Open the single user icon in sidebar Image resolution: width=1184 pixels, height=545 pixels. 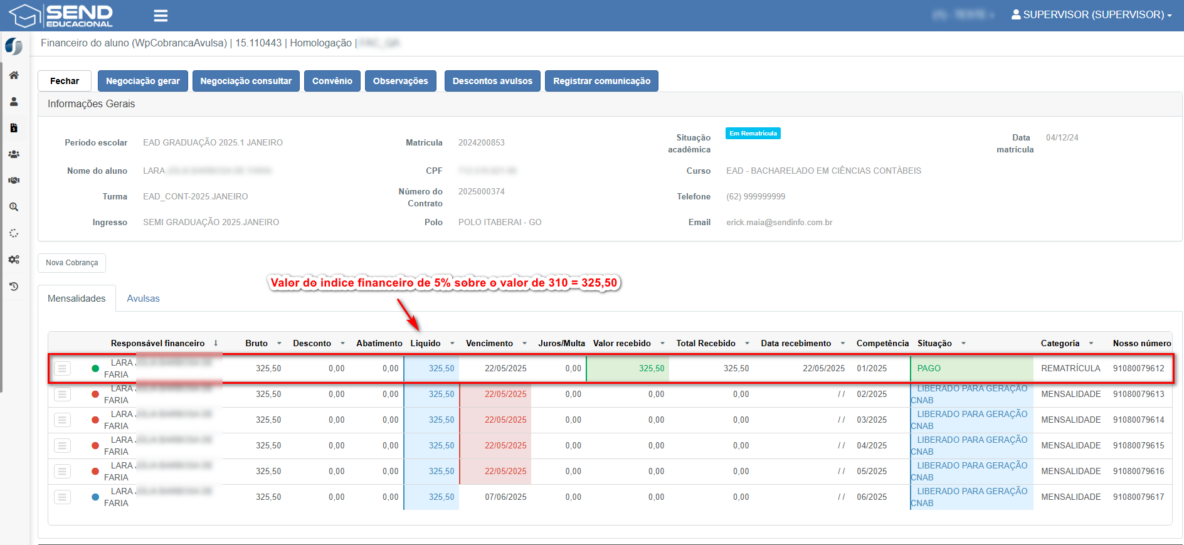pos(14,102)
